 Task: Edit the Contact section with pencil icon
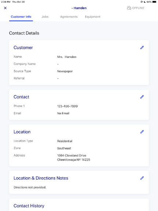[x=142, y=97]
